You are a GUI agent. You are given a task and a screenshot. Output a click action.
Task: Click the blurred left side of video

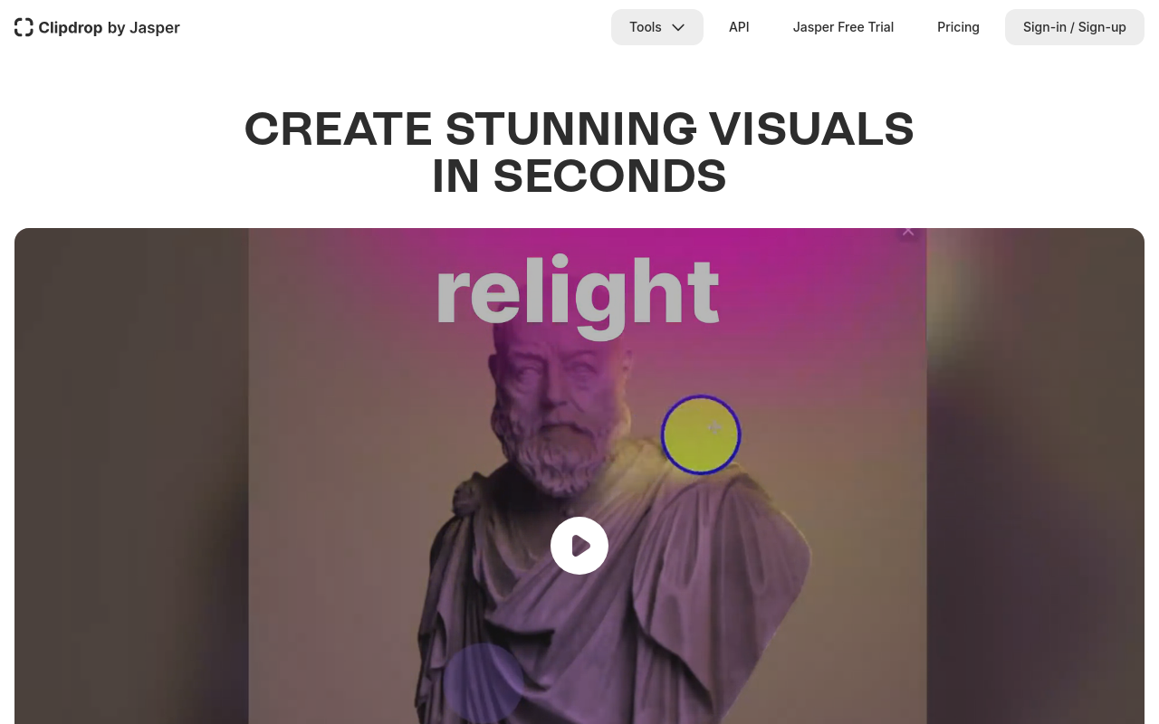click(x=131, y=476)
